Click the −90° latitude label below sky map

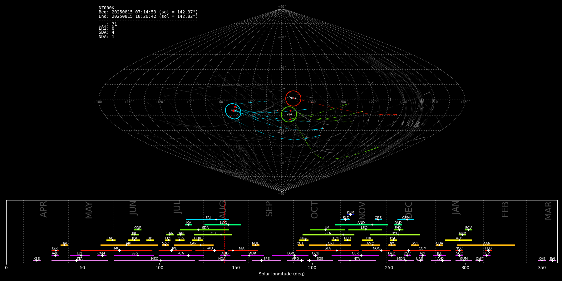pos(282,194)
